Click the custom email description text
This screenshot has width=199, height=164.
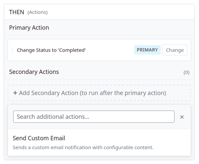tap(83, 148)
